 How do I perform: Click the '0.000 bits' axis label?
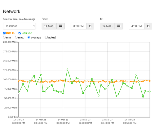[13, 117]
